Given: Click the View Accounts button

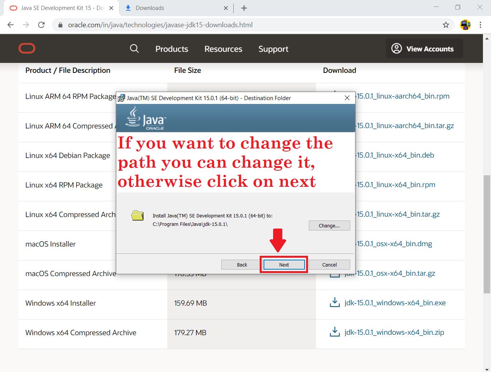Looking at the screenshot, I should coord(424,48).
